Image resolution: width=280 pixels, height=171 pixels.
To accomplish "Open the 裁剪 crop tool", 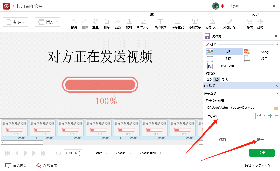I will tap(118, 23).
